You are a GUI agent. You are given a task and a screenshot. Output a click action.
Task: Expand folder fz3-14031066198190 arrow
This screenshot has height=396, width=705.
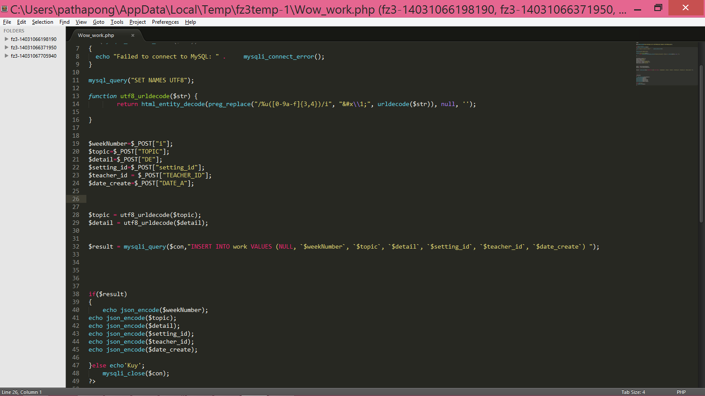click(x=6, y=39)
